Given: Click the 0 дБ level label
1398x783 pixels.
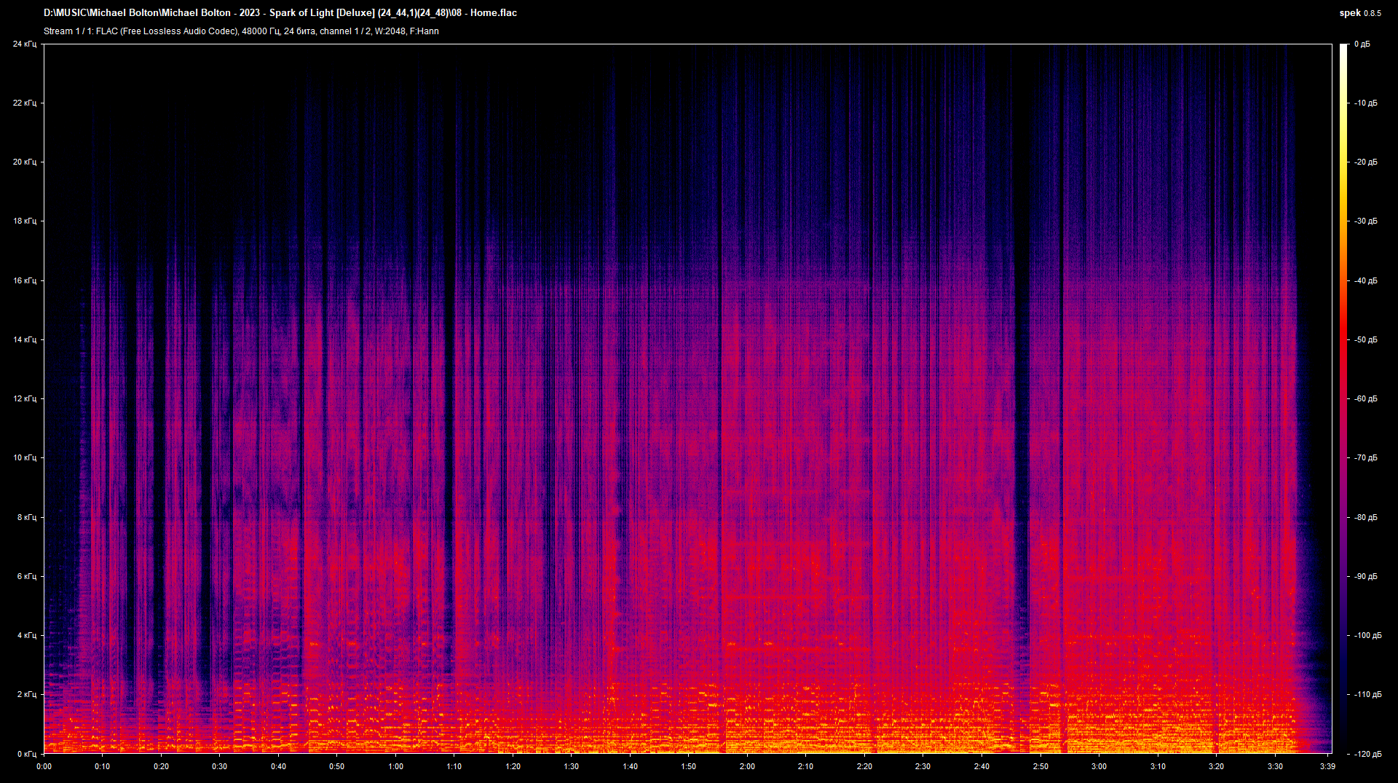Looking at the screenshot, I should tap(1362, 44).
